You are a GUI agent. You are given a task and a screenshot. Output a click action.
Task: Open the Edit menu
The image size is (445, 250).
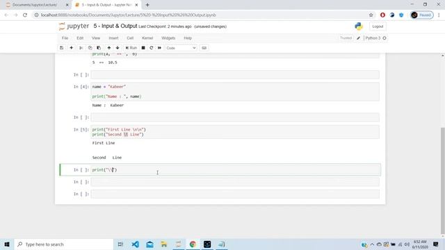pyautogui.click(x=80, y=38)
